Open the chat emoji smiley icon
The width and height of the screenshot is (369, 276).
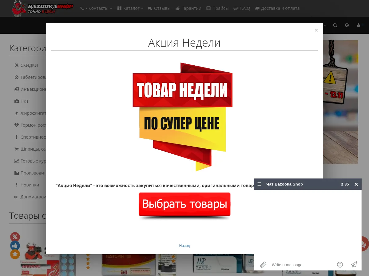pos(340,264)
